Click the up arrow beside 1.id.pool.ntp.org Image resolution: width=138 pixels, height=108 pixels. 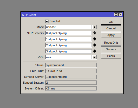[x=94, y=38]
